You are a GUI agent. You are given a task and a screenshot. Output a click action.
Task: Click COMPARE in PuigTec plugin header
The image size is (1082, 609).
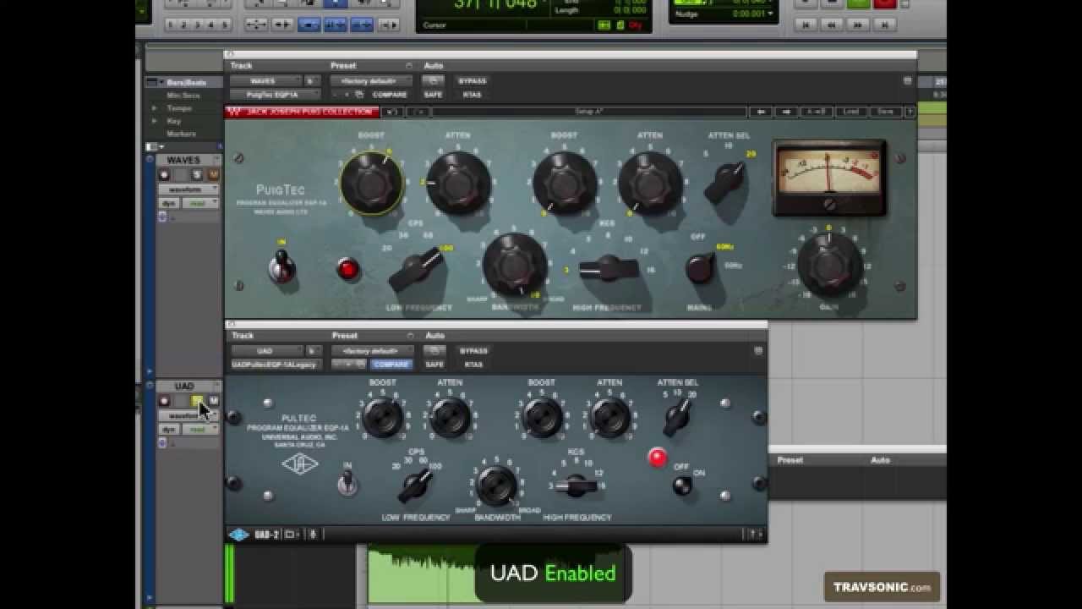(x=390, y=95)
